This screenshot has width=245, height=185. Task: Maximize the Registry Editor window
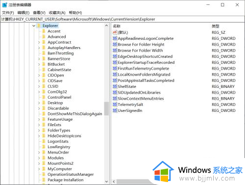(222, 5)
